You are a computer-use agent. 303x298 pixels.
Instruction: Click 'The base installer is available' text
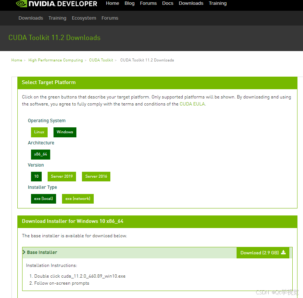pos(75,236)
